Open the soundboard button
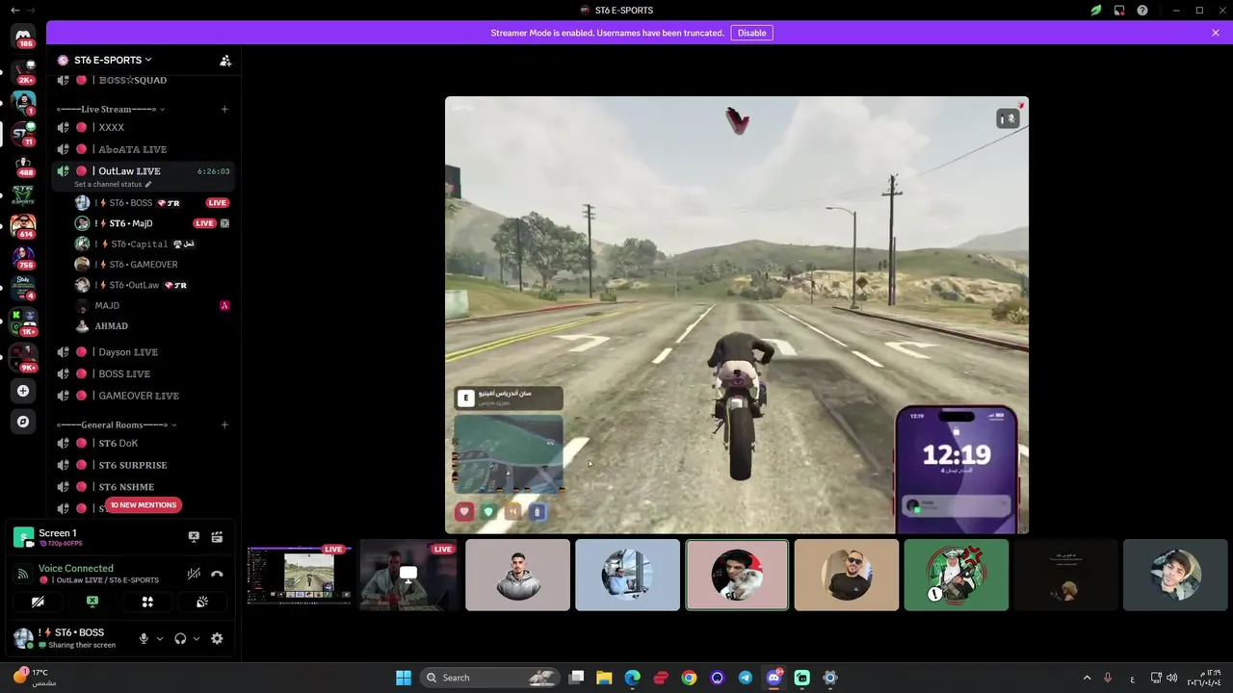 pyautogui.click(x=202, y=602)
